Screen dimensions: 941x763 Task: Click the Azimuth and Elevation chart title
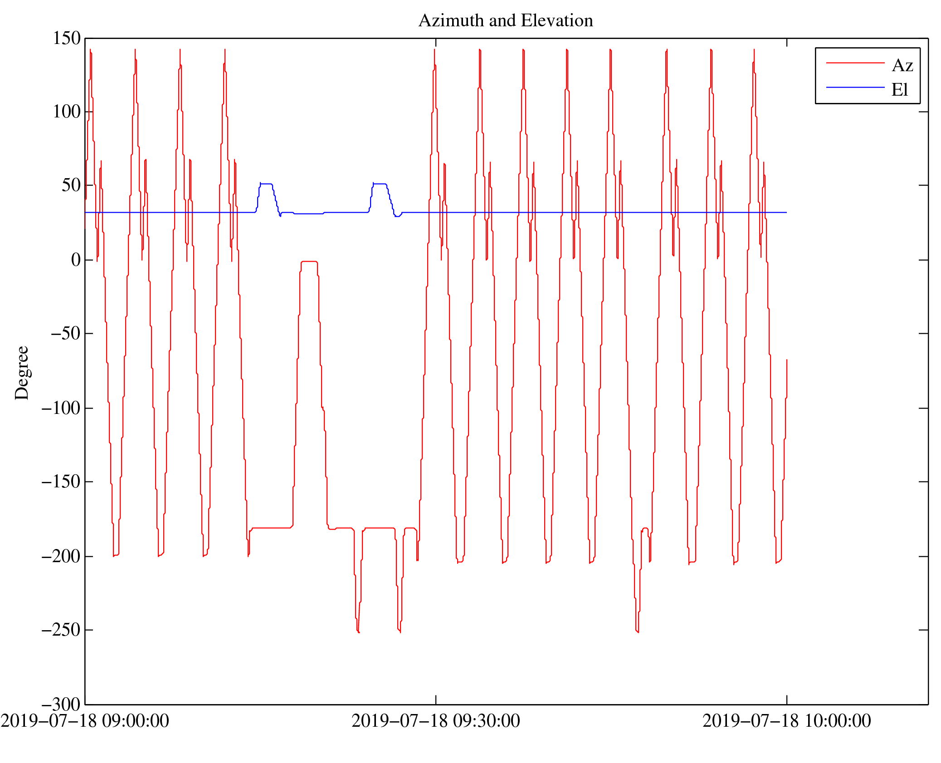pos(505,21)
